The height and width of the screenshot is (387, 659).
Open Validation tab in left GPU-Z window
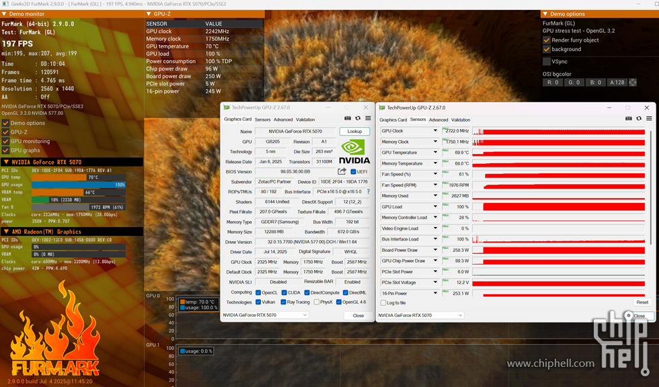(x=305, y=120)
